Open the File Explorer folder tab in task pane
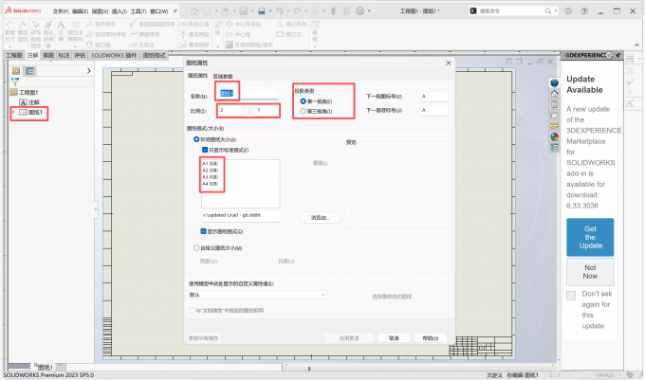This screenshot has height=380, width=645. 554,115
